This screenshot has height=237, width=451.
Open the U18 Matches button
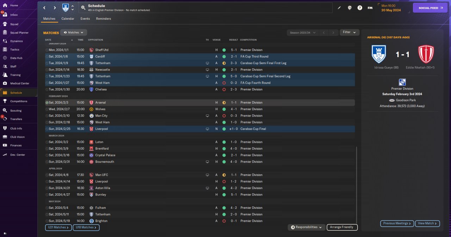pyautogui.click(x=86, y=227)
